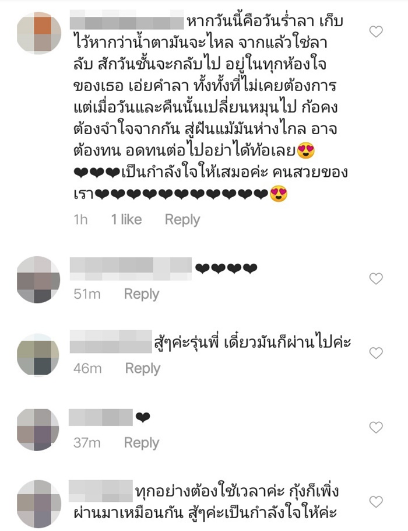Like the 46m comment with the heart icon
The width and height of the screenshot is (408, 531).
(x=376, y=353)
